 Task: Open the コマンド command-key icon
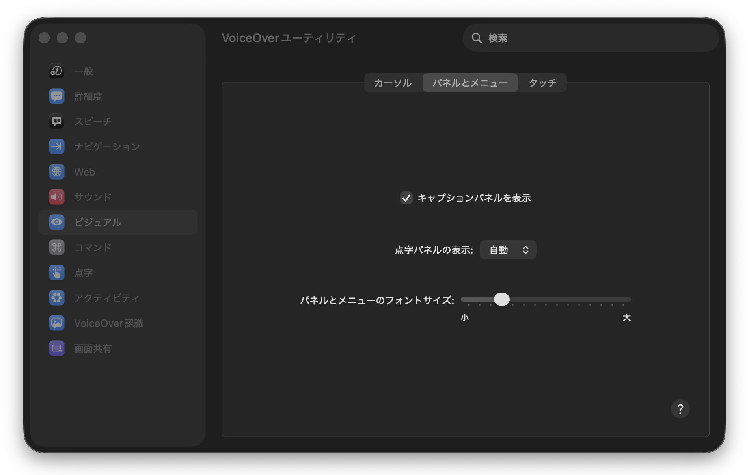57,247
